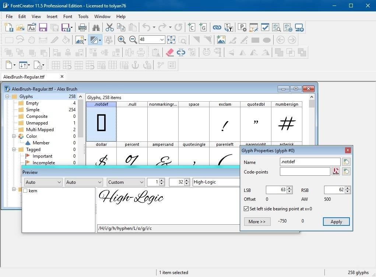Click the Apply button in Glyph Properties
Screen dimensions: 376x277
point(336,222)
